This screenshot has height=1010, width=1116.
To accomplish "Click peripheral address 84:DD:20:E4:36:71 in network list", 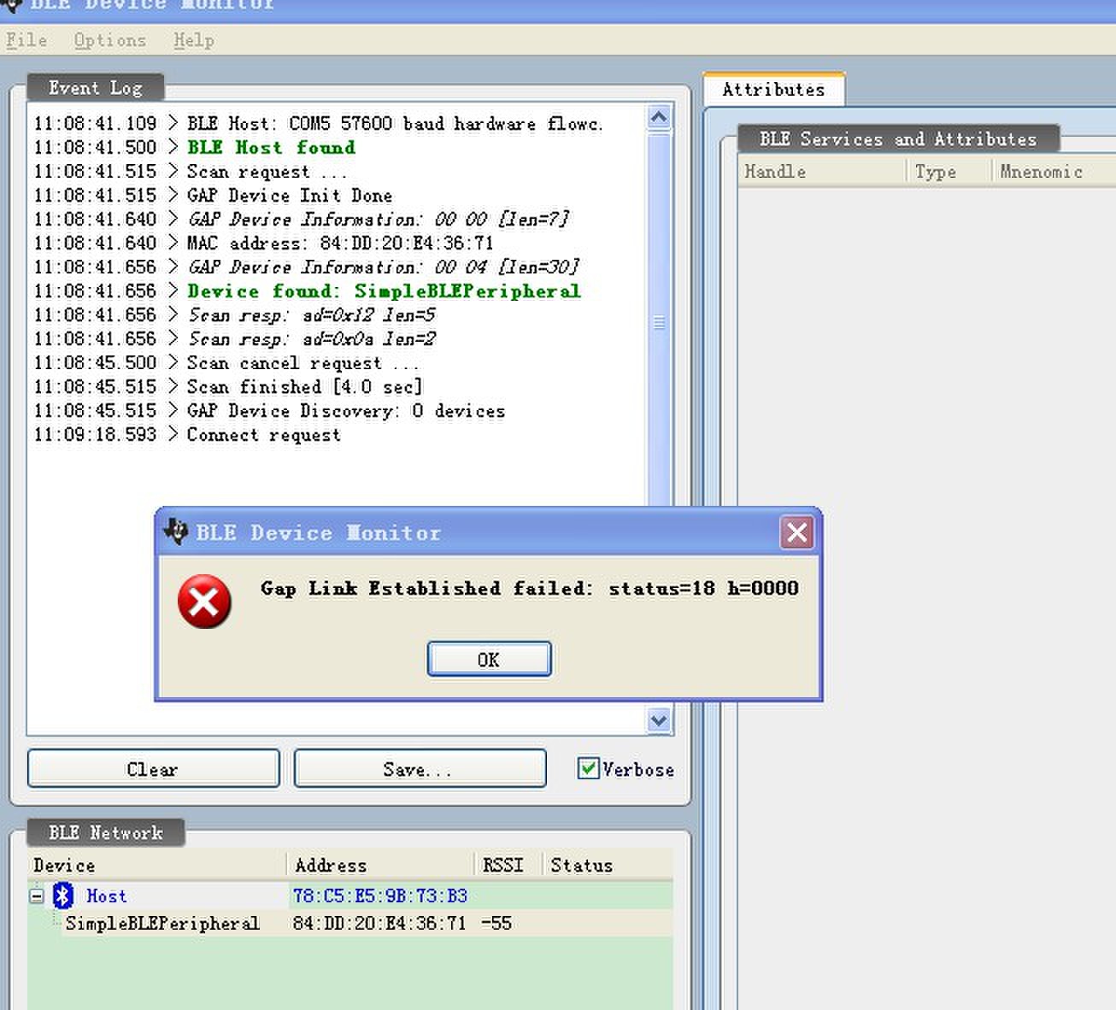I will [x=380, y=923].
